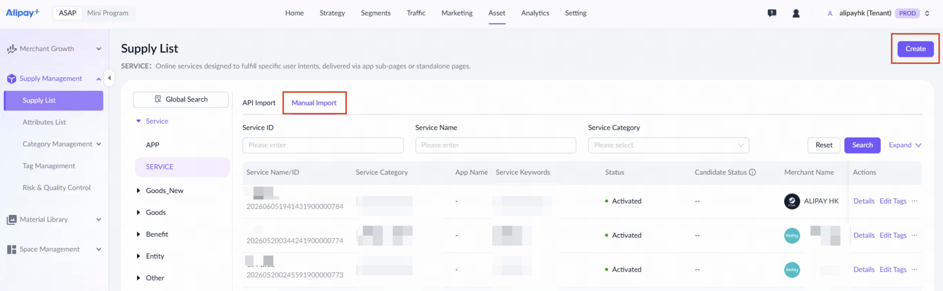Click the Alipay+ logo
This screenshot has height=291, width=943.
pos(22,13)
